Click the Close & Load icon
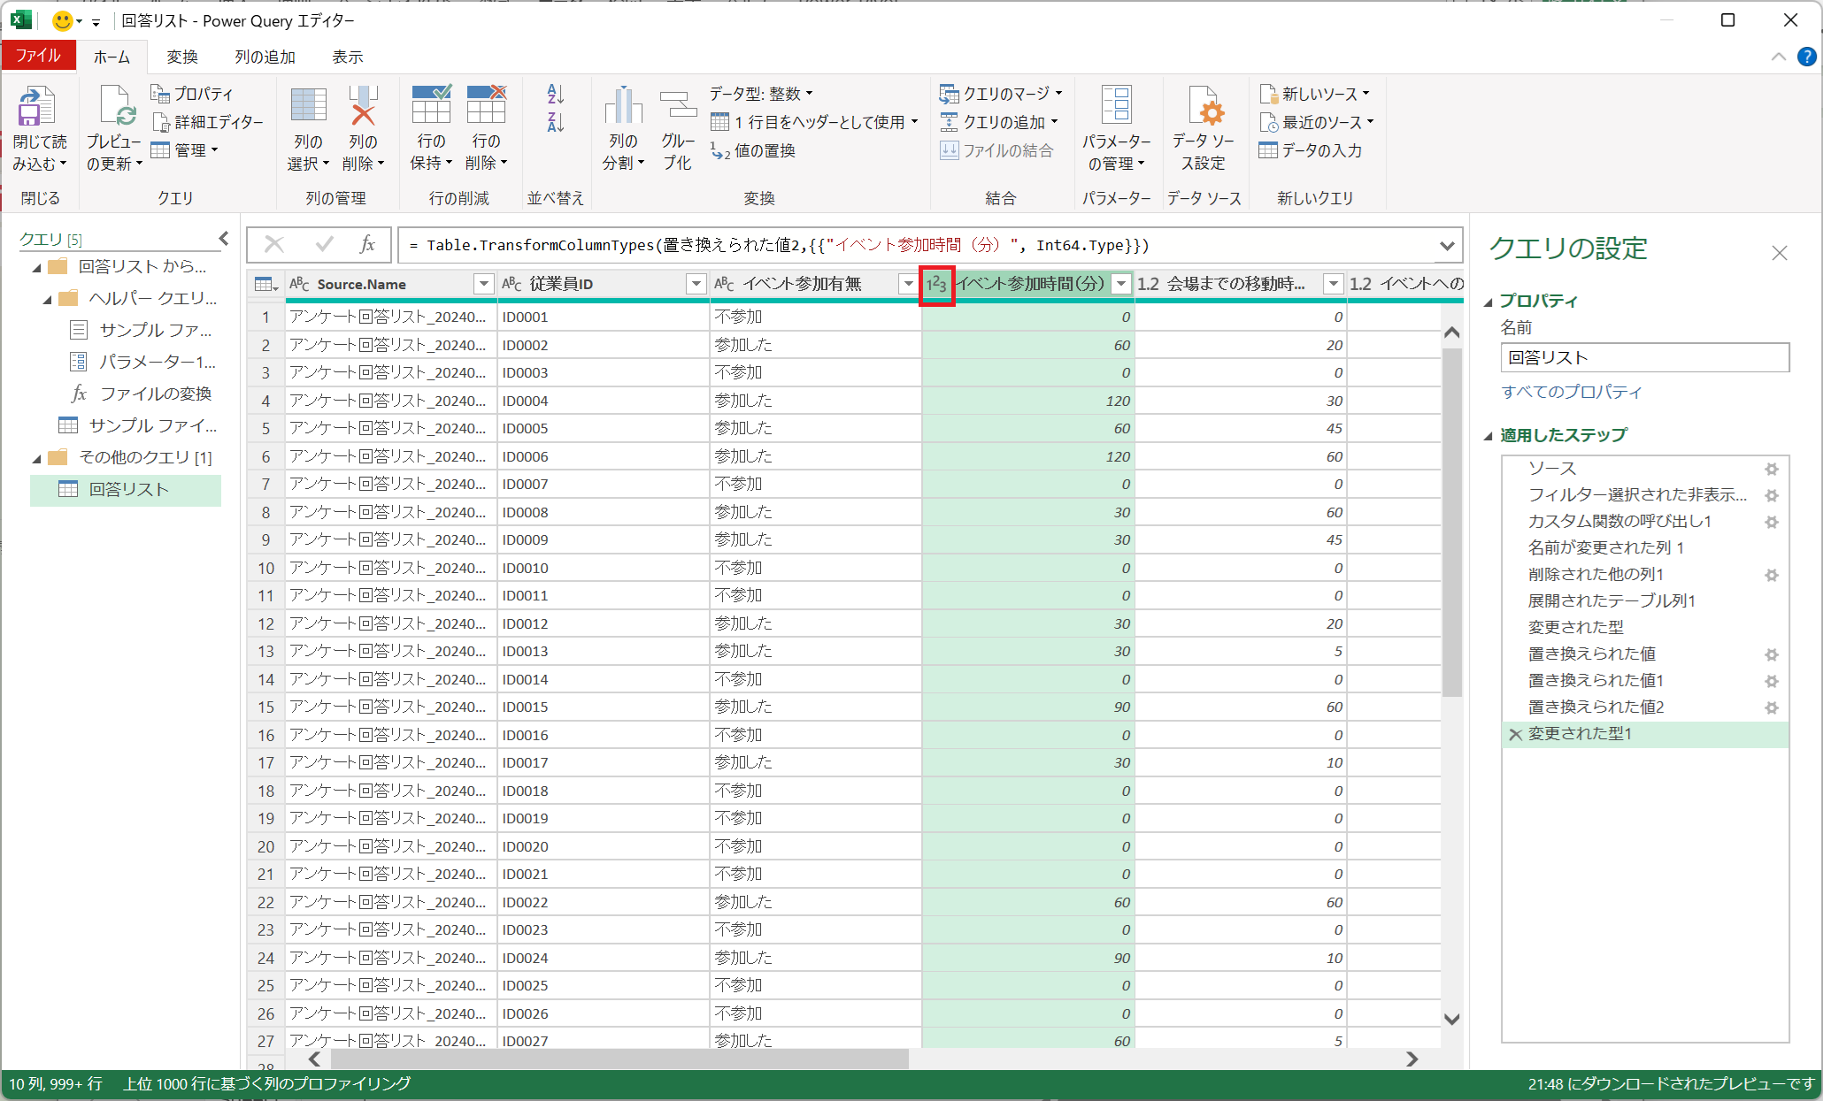This screenshot has height=1101, width=1823. pos(37,107)
